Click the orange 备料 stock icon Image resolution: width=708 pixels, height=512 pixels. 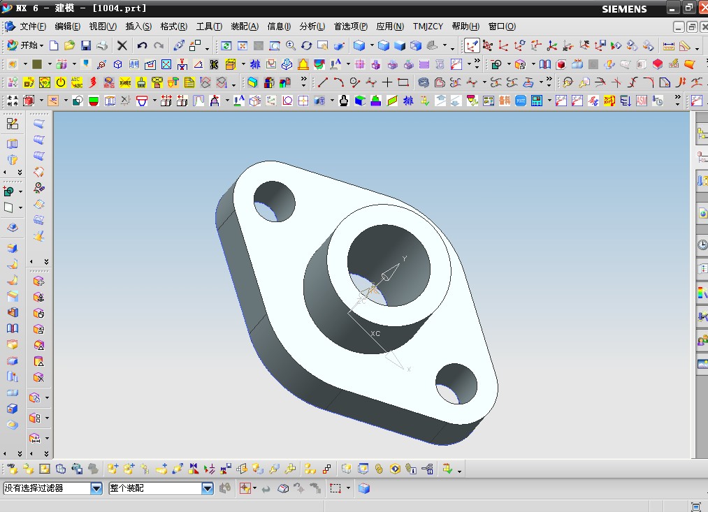point(505,101)
